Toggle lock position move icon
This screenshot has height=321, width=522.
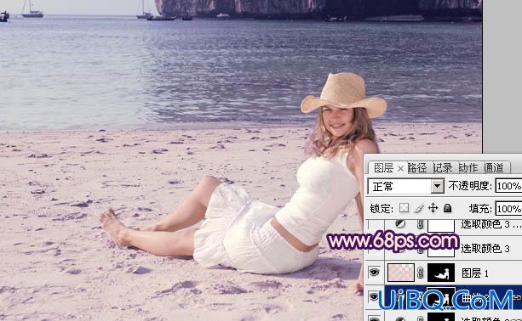[433, 208]
